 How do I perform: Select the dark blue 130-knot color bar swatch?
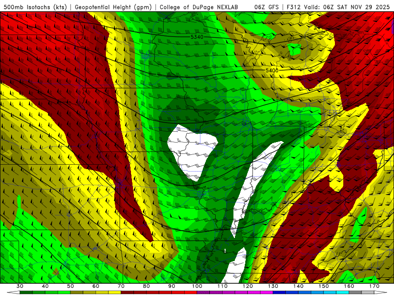(279, 293)
